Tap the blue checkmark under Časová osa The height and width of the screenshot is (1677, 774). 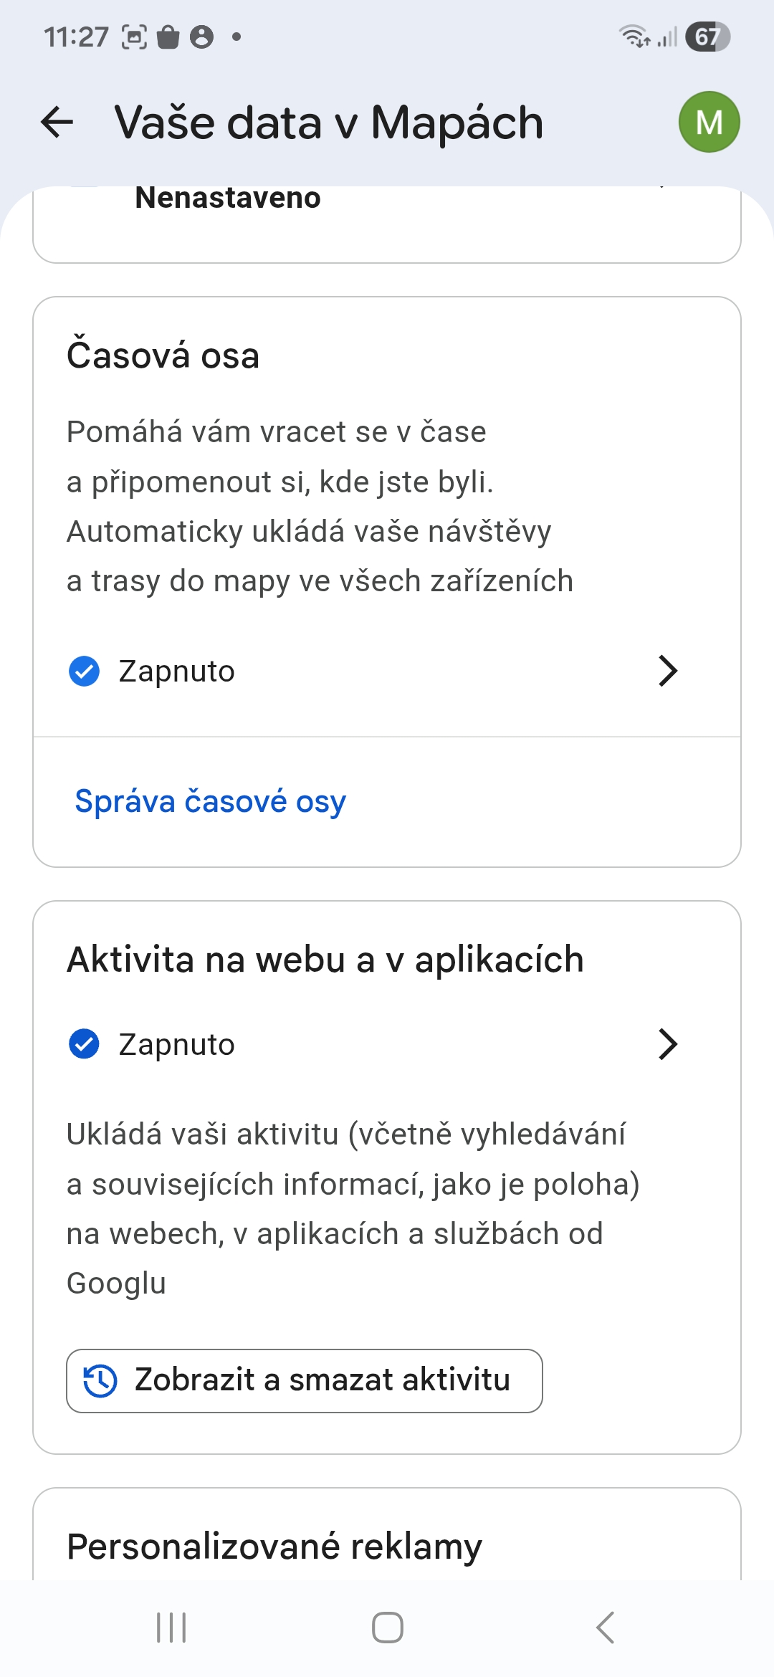(84, 672)
